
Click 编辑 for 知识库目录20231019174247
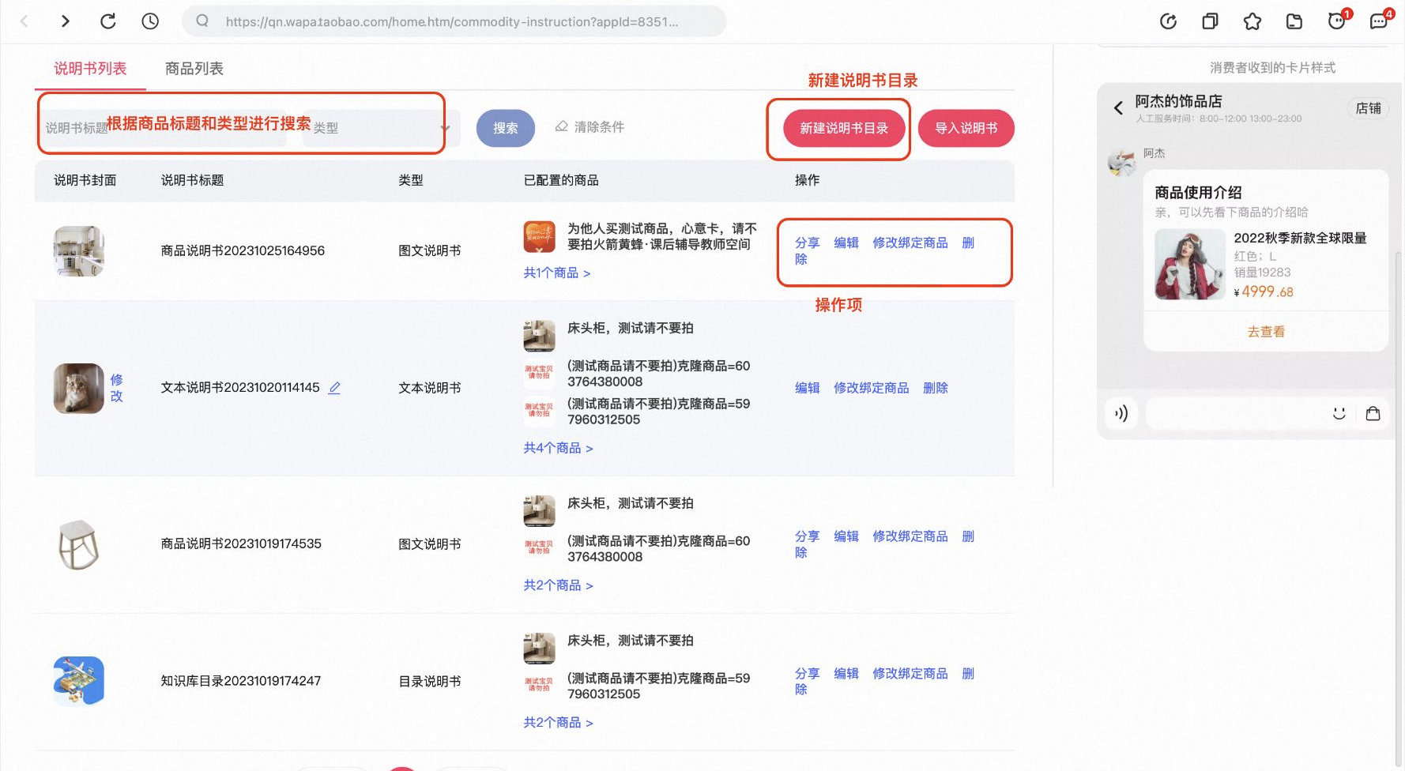846,674
